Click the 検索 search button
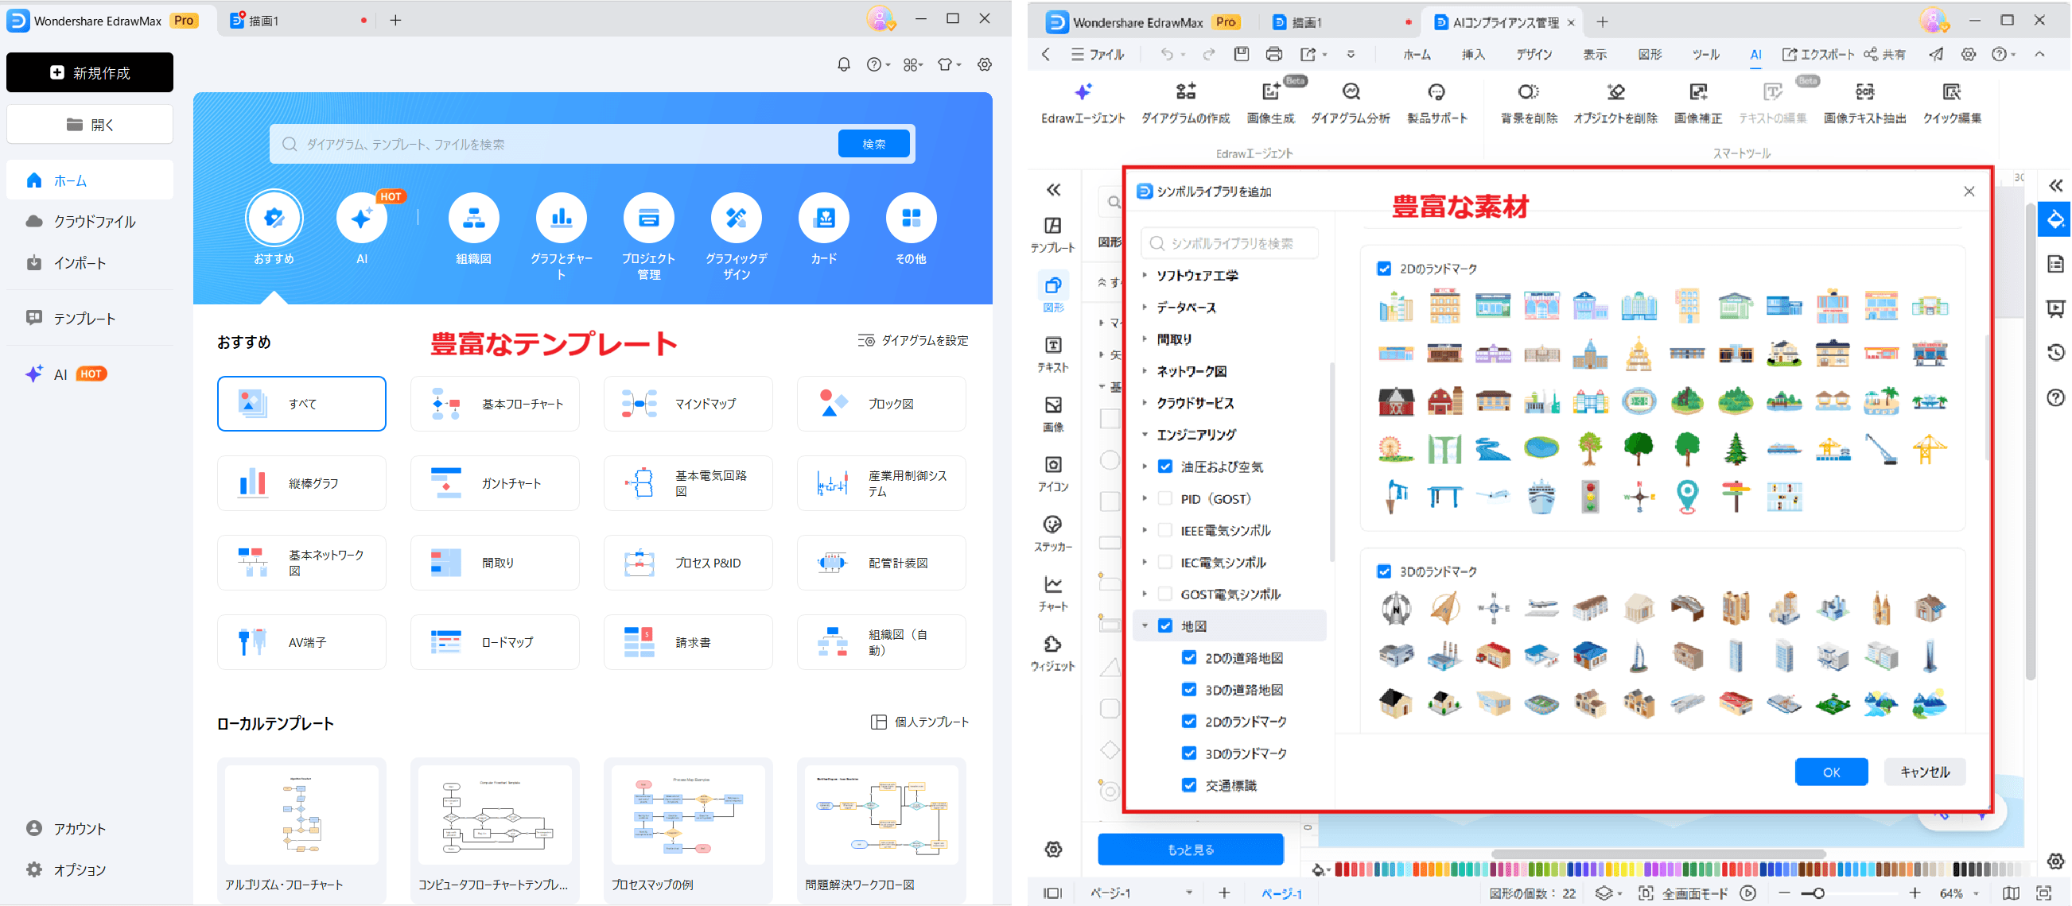 (x=873, y=144)
